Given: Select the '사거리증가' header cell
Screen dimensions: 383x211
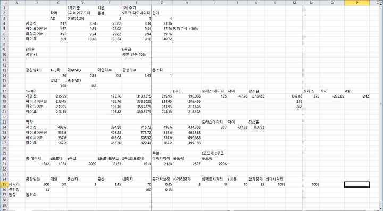Looking at the screenshot, I should pos(187,179).
